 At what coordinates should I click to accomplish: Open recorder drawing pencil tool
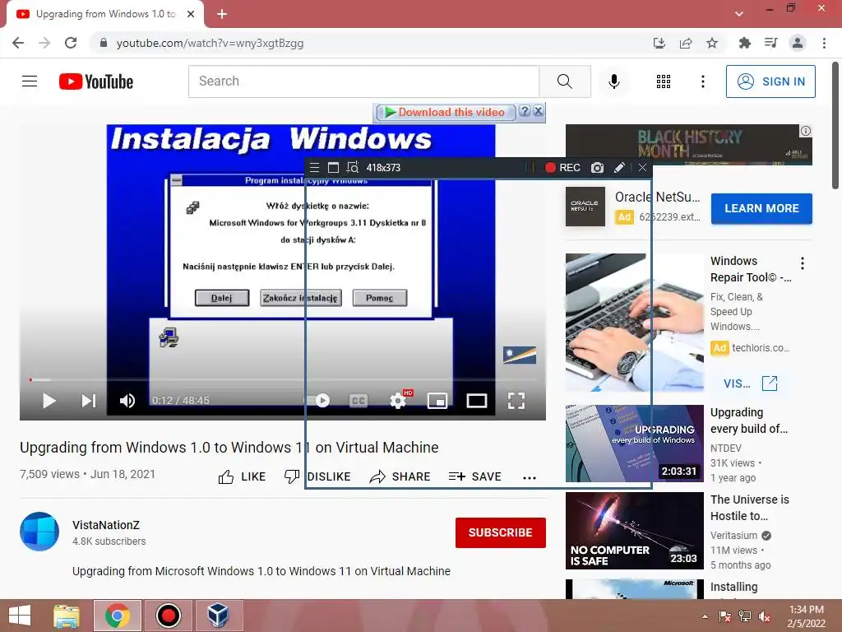point(619,168)
